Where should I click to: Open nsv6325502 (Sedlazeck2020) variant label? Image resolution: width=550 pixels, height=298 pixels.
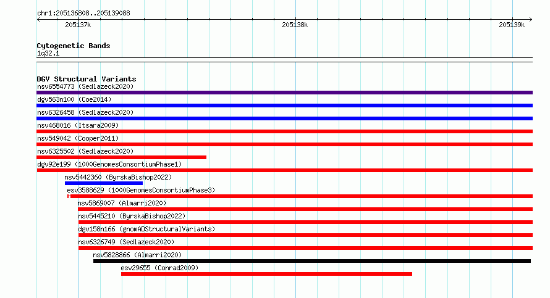[x=85, y=151]
